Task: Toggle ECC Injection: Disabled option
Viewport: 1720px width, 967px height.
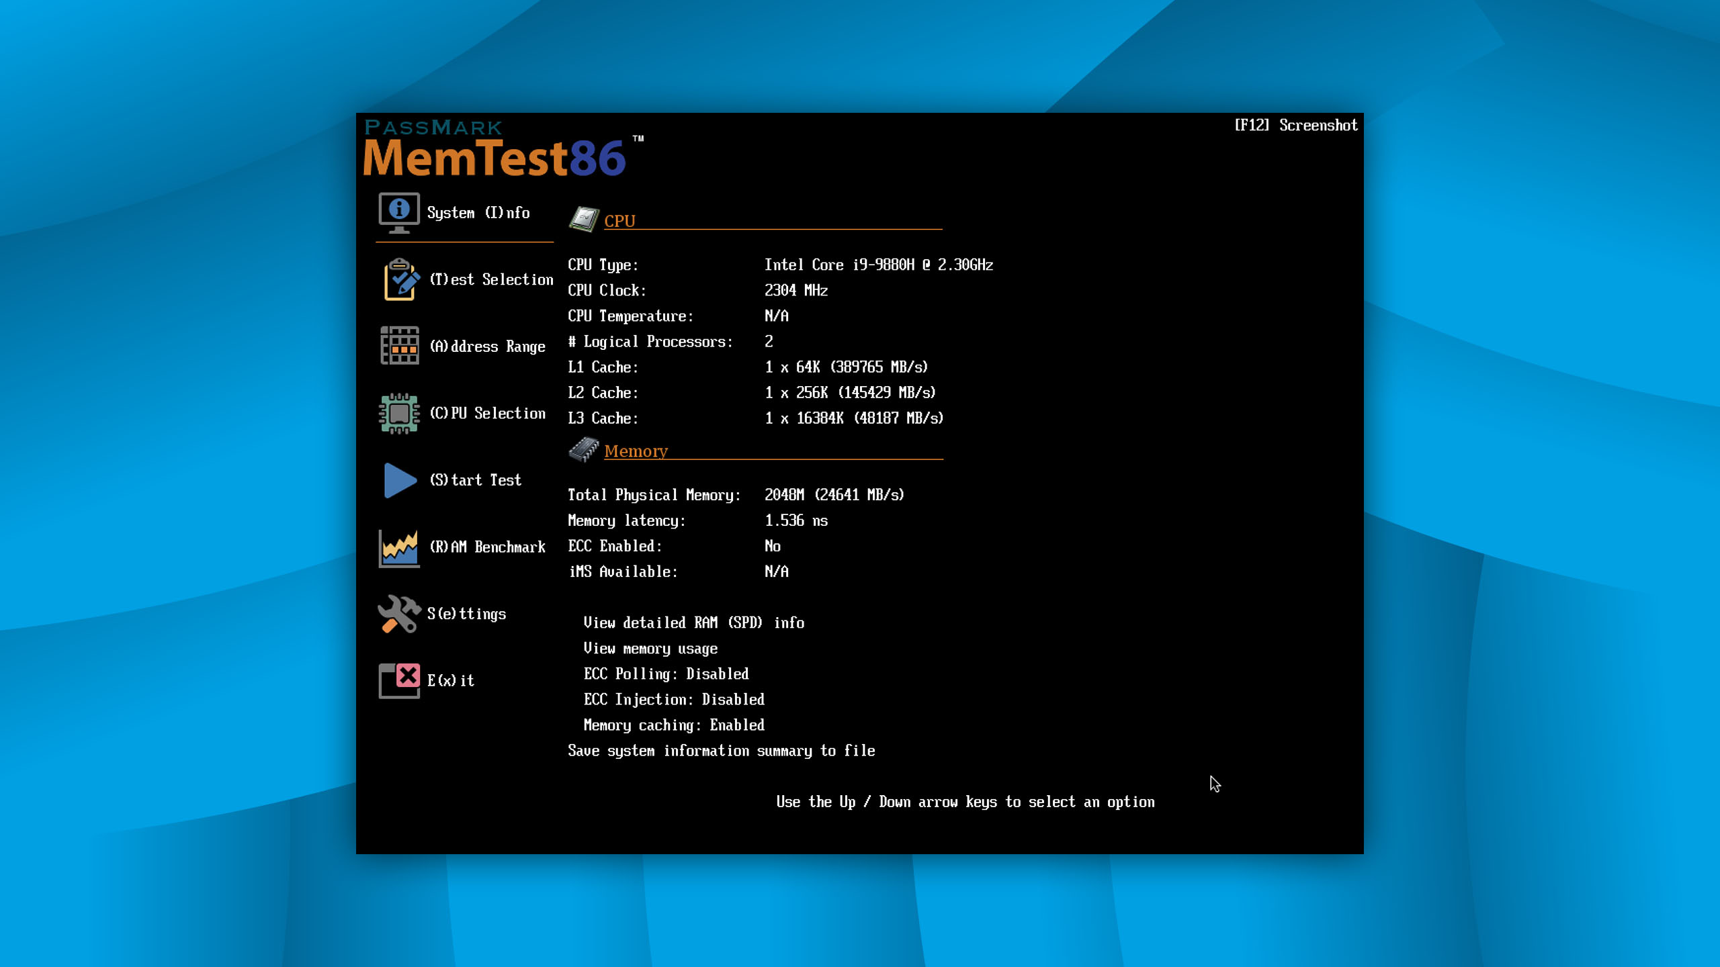Action: pos(674,699)
